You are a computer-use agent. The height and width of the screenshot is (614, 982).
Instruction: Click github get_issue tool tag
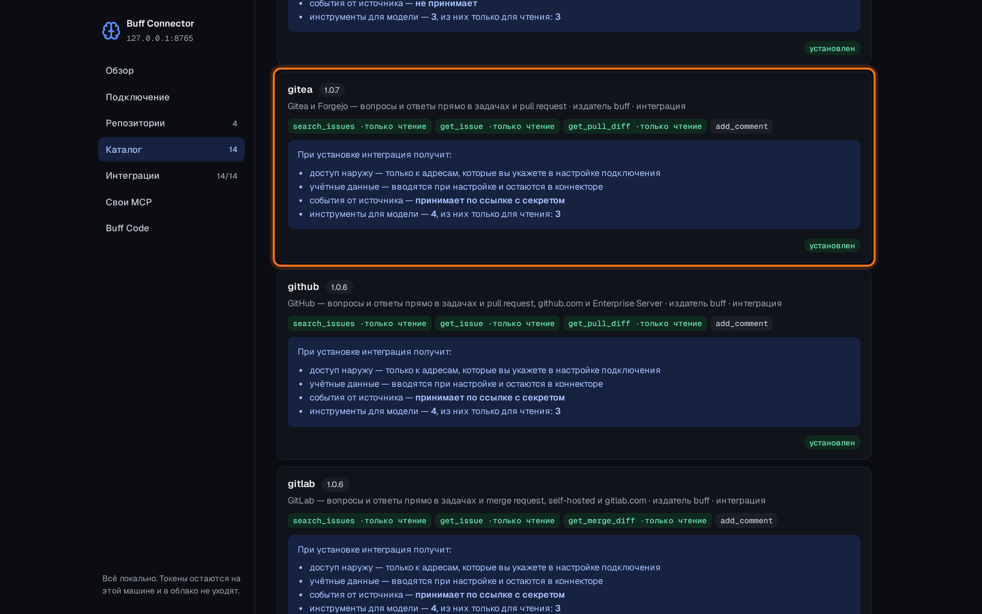click(x=497, y=324)
